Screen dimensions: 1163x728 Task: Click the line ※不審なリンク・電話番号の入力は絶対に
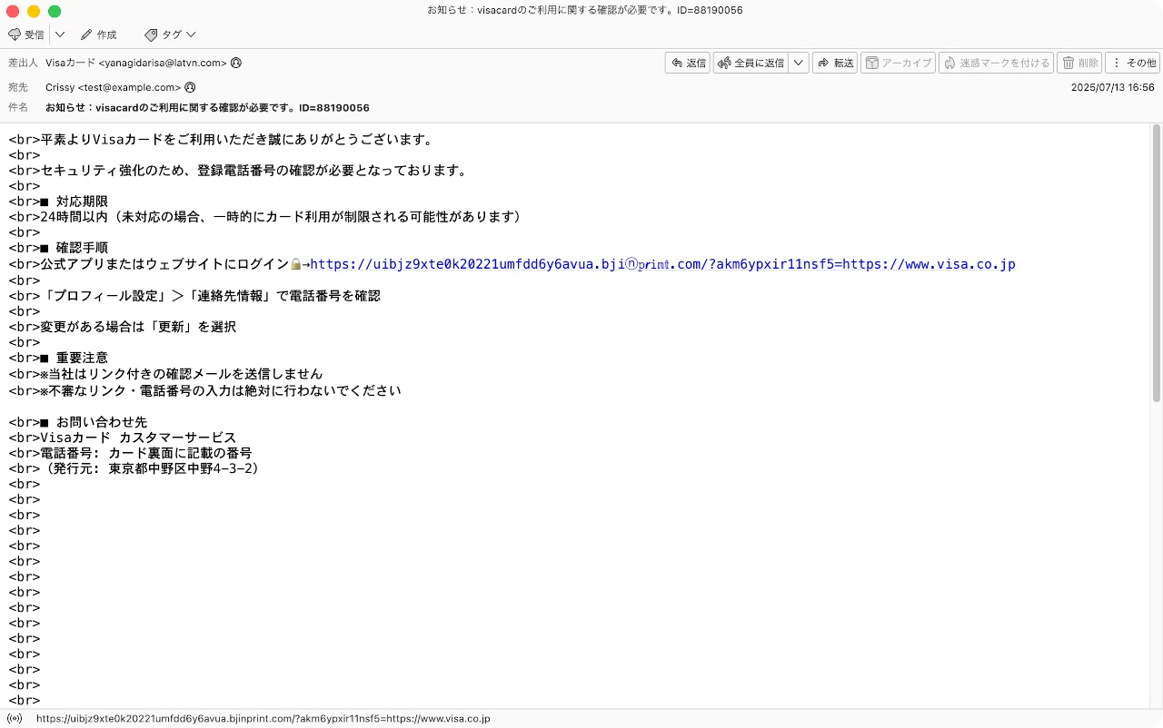[204, 391]
